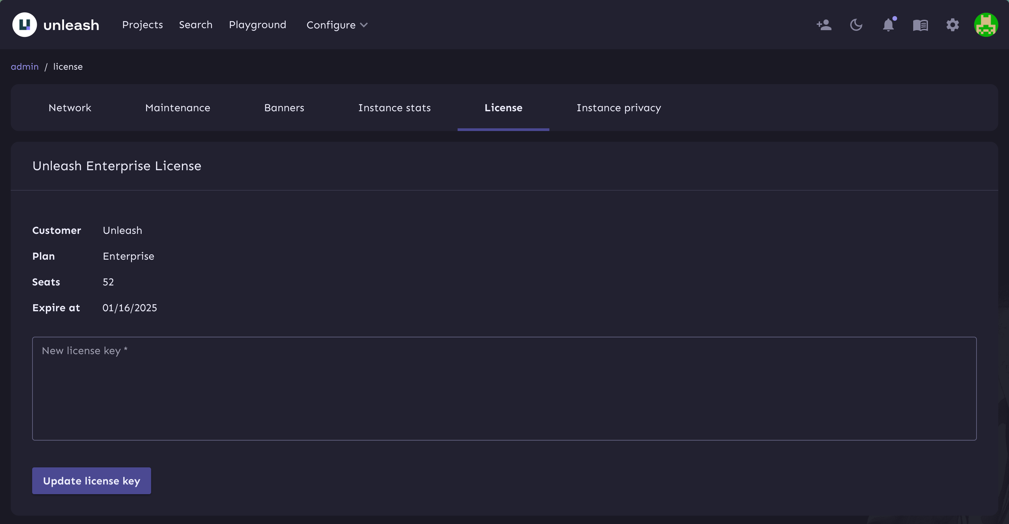
Task: Click the Unleash logo icon
Action: (24, 25)
